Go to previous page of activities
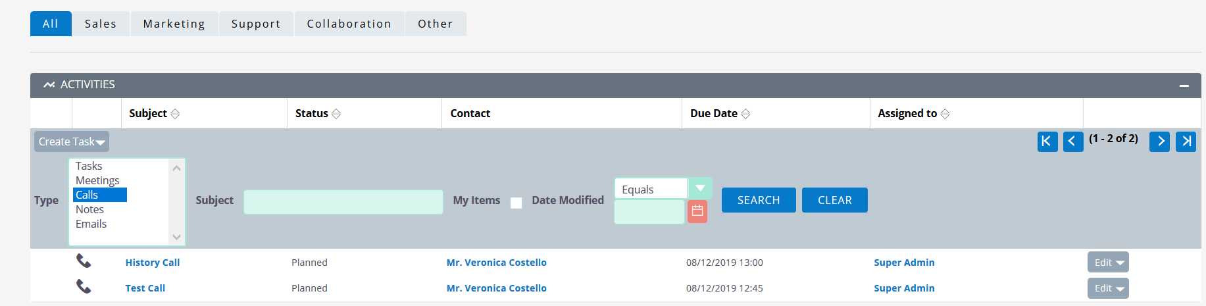 tap(1073, 141)
